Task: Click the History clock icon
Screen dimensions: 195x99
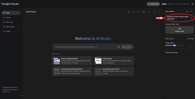Action: coord(4,31)
